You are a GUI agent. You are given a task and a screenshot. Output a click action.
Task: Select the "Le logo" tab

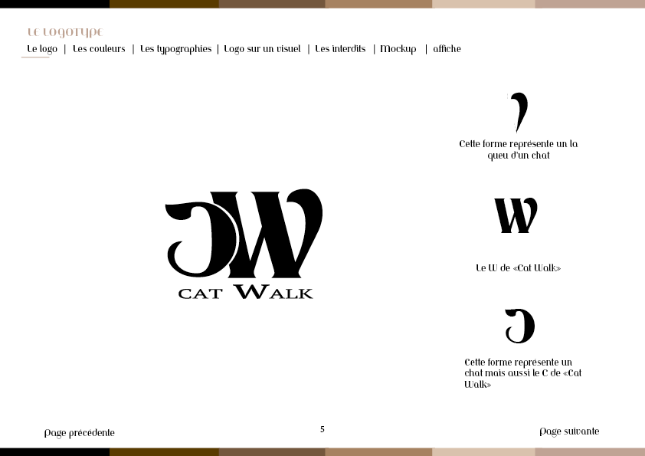point(42,48)
